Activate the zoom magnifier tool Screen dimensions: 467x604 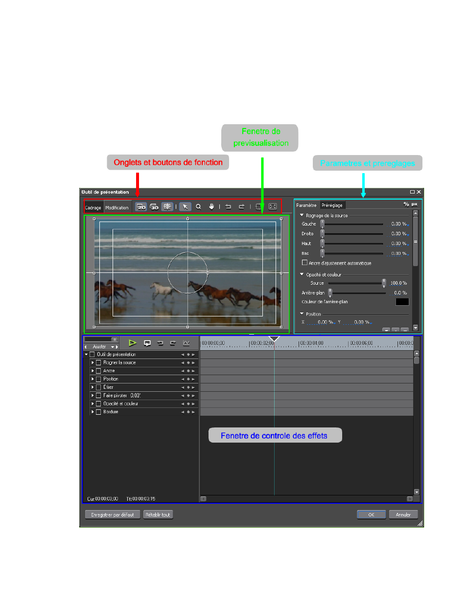tap(198, 207)
